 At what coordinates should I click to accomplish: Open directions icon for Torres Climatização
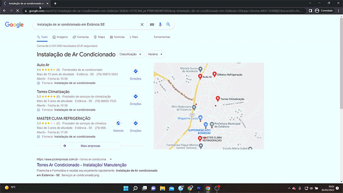(135, 96)
